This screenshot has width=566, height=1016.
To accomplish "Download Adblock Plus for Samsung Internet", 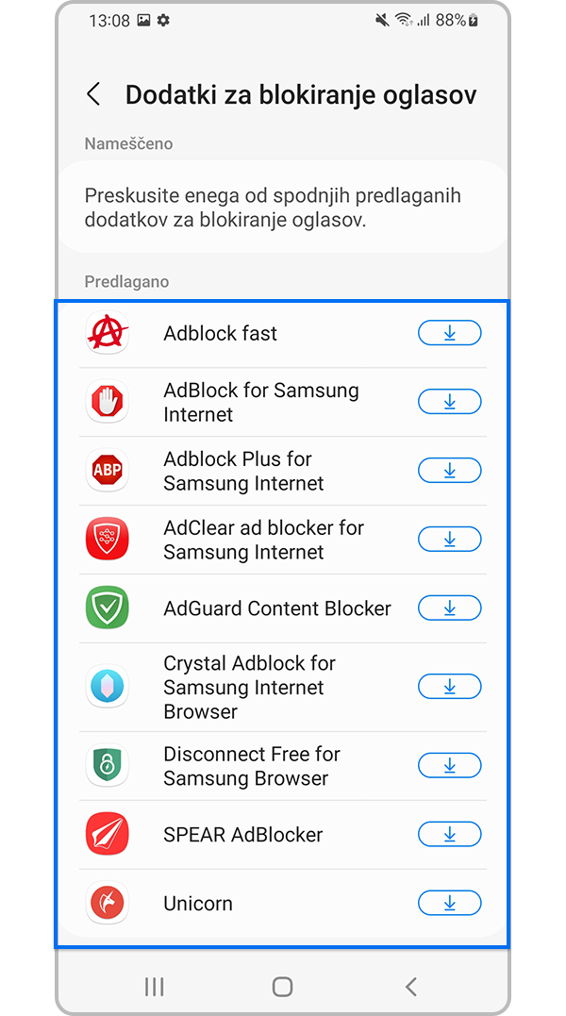I will [449, 471].
